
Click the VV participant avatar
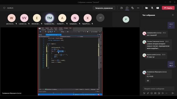(x=24, y=18)
